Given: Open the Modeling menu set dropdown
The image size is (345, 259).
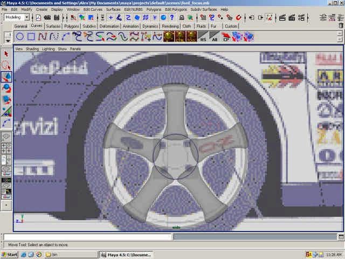Looking at the screenshot, I should click(17, 17).
